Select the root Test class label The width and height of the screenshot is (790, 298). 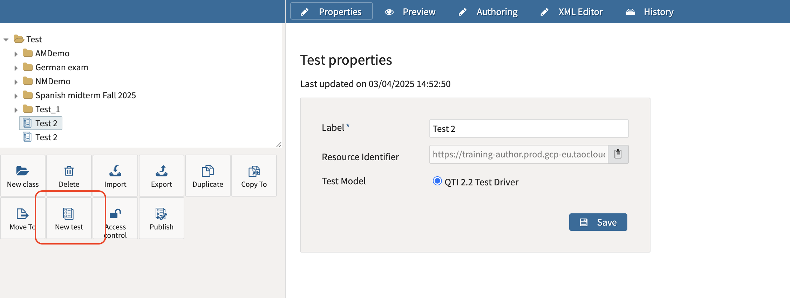pyautogui.click(x=34, y=39)
